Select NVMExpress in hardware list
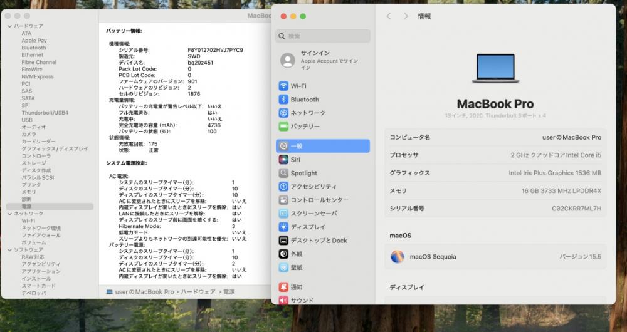The height and width of the screenshot is (332, 627). point(38,76)
